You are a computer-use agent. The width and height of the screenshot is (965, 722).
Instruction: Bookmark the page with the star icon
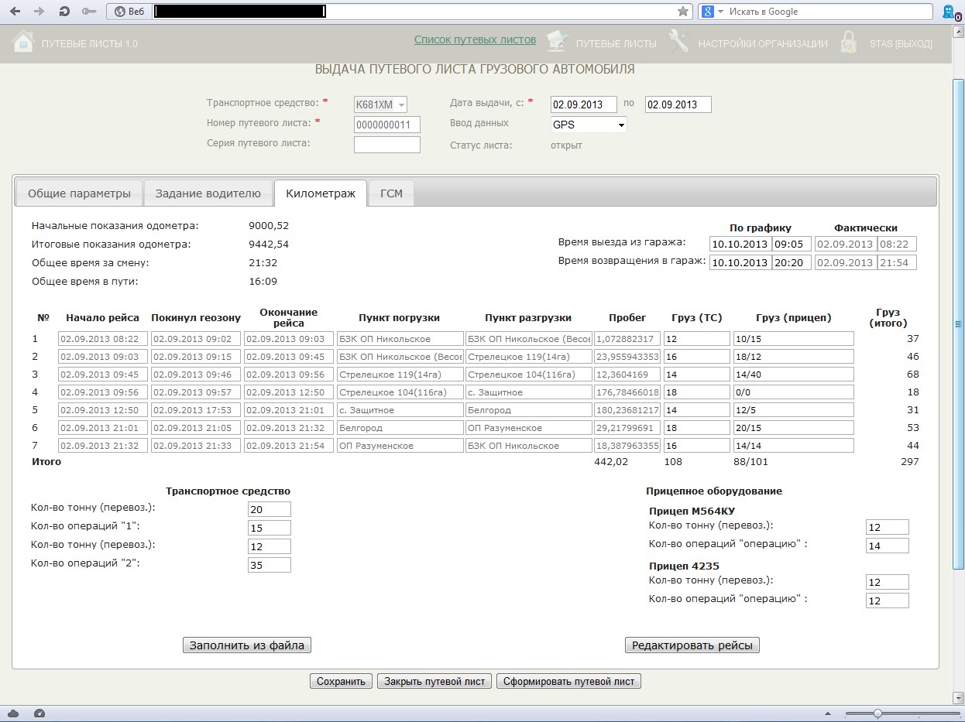point(682,12)
